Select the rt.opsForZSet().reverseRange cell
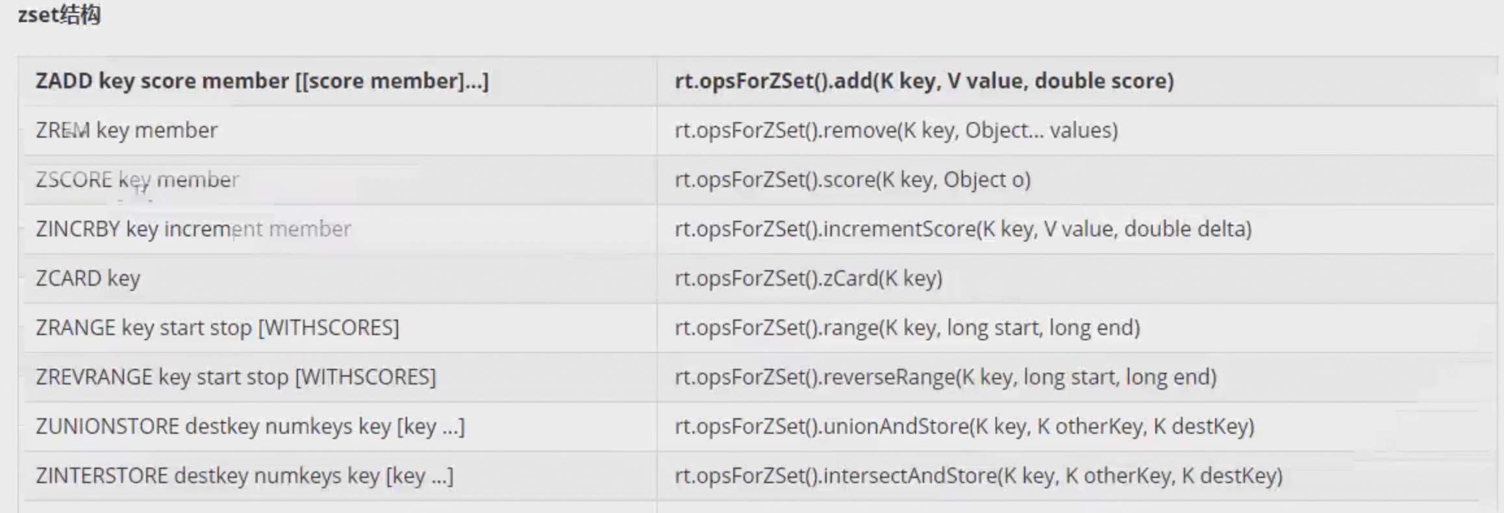This screenshot has width=1504, height=513. [945, 377]
